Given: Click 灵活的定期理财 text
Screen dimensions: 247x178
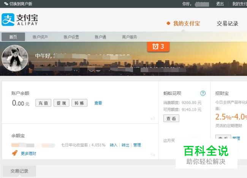Looking at the screenshot, I should (228, 126).
